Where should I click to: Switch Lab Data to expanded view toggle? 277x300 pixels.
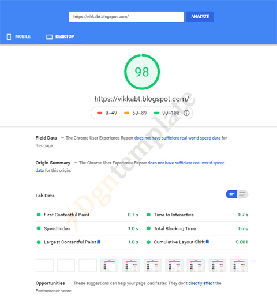coord(242,194)
